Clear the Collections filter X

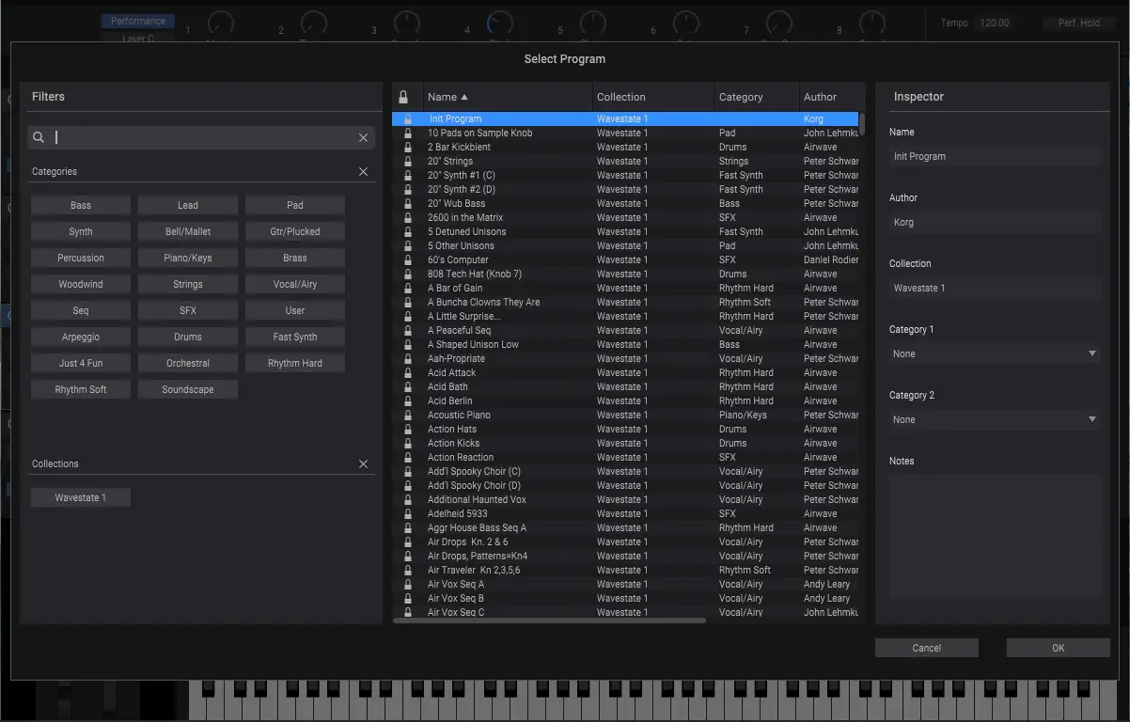pos(364,464)
